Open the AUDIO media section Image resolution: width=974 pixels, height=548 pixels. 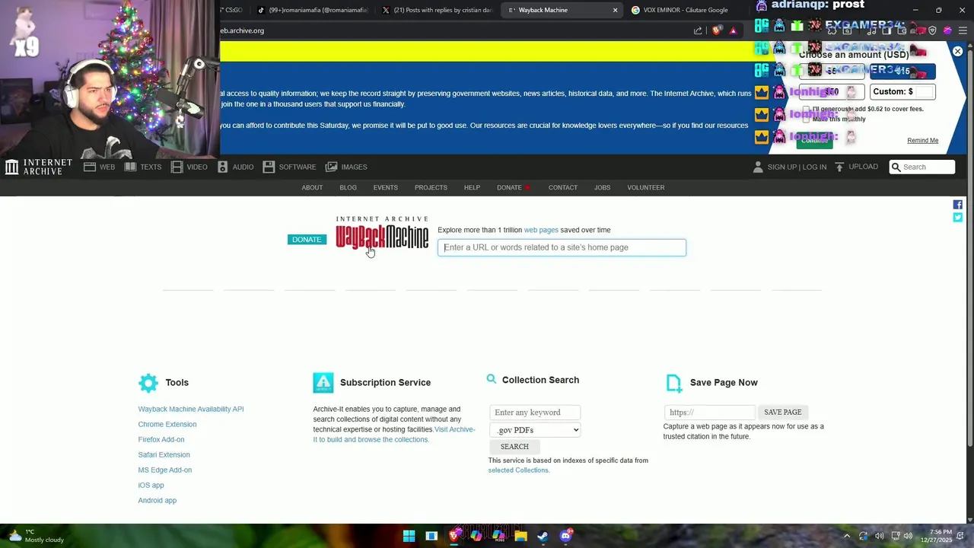(x=235, y=167)
